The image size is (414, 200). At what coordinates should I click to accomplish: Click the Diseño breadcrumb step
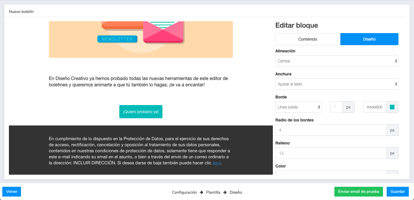tap(236, 192)
